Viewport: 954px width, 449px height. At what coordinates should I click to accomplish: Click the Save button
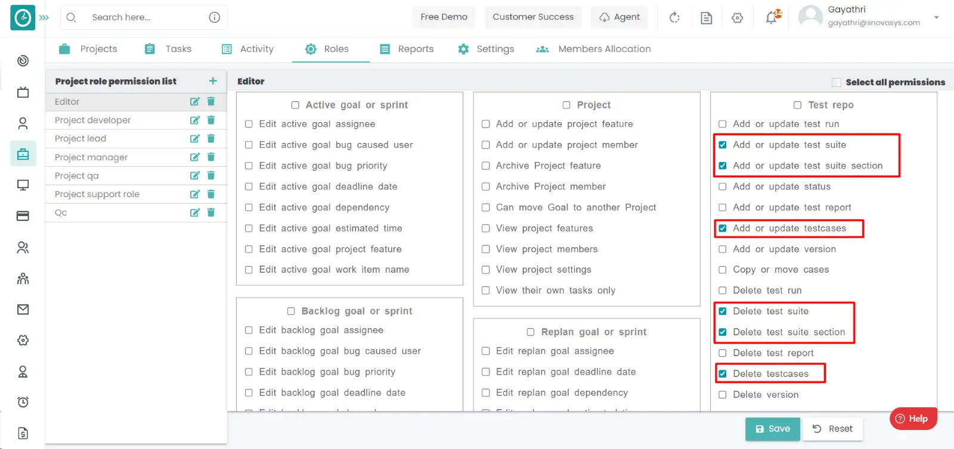(x=772, y=429)
